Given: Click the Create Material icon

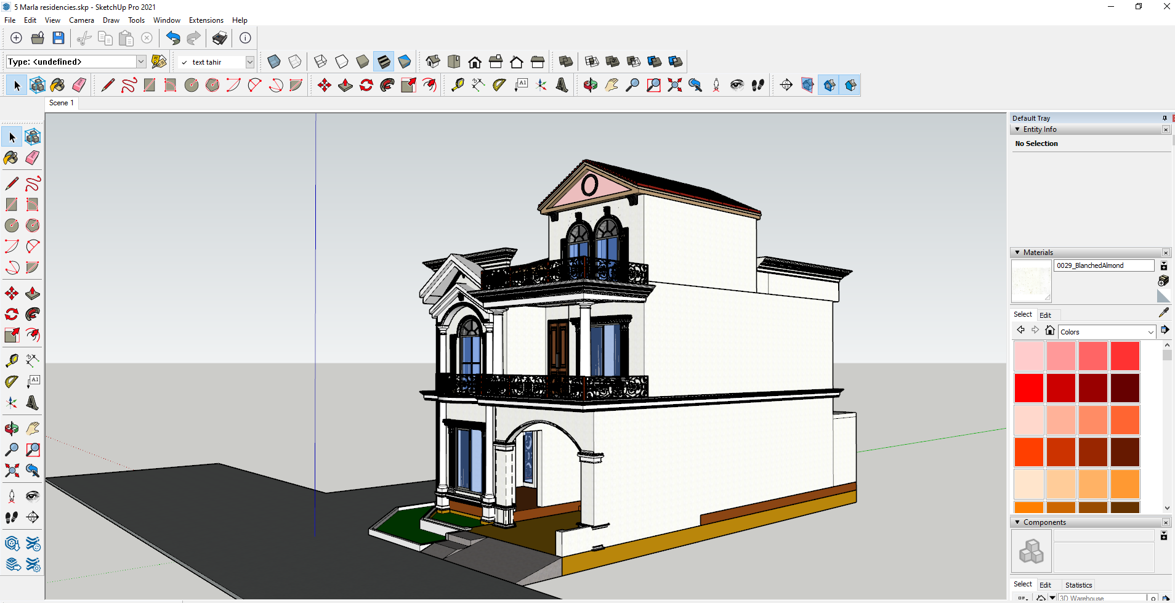Looking at the screenshot, I should point(1163,281).
